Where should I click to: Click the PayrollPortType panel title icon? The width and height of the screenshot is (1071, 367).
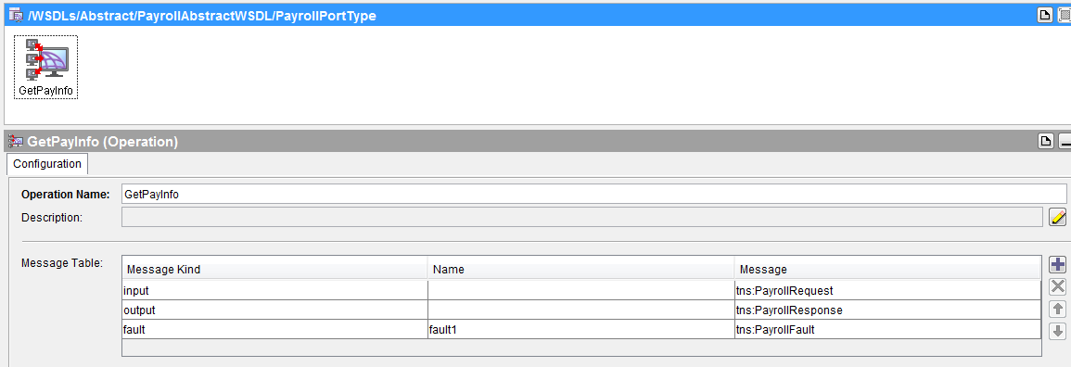(15, 15)
